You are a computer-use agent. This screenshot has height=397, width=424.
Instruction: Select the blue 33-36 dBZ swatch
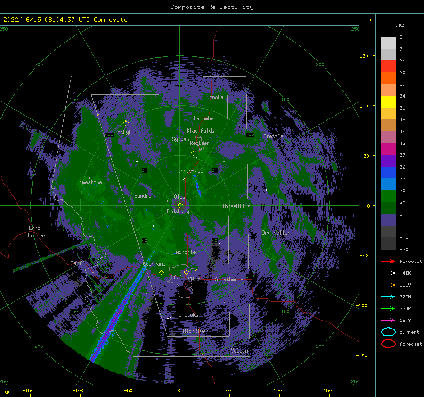click(x=388, y=172)
